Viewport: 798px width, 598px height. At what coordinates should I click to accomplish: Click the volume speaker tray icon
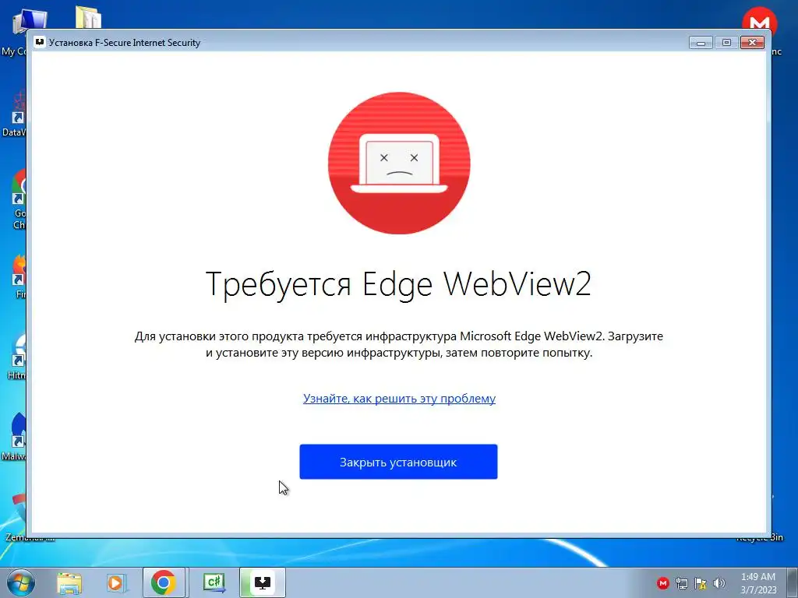719,583
